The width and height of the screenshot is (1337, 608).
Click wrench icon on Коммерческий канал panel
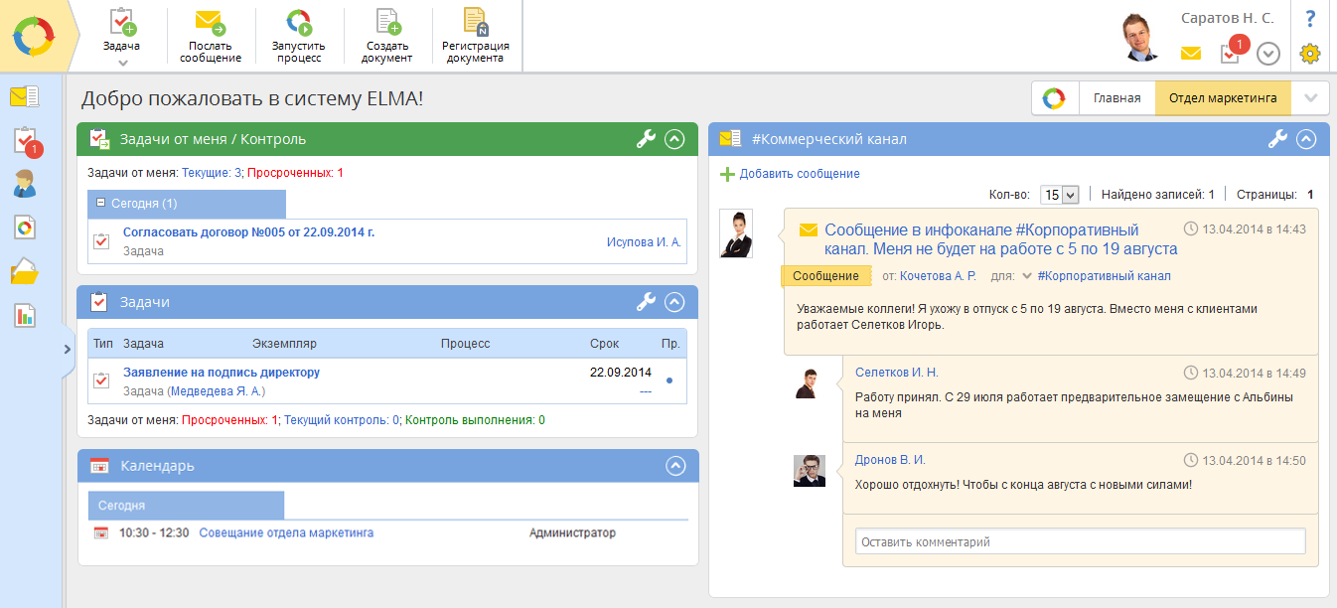(1277, 139)
